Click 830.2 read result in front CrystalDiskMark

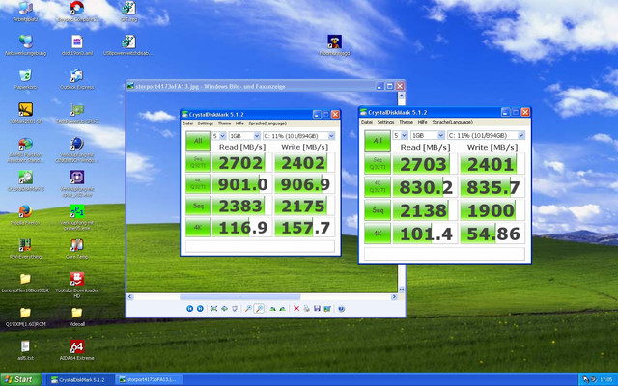pyautogui.click(x=425, y=187)
